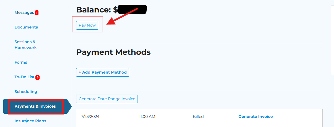This screenshot has width=334, height=127.
Task: Click the Billed status text
Action: click(198, 116)
